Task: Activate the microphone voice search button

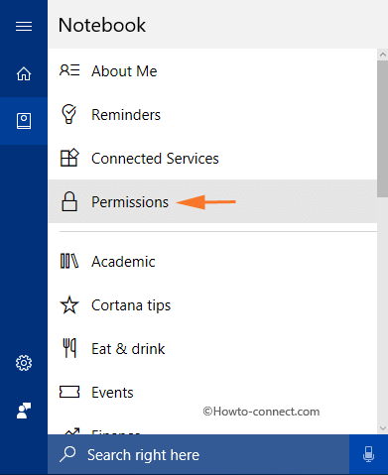Action: (x=368, y=455)
